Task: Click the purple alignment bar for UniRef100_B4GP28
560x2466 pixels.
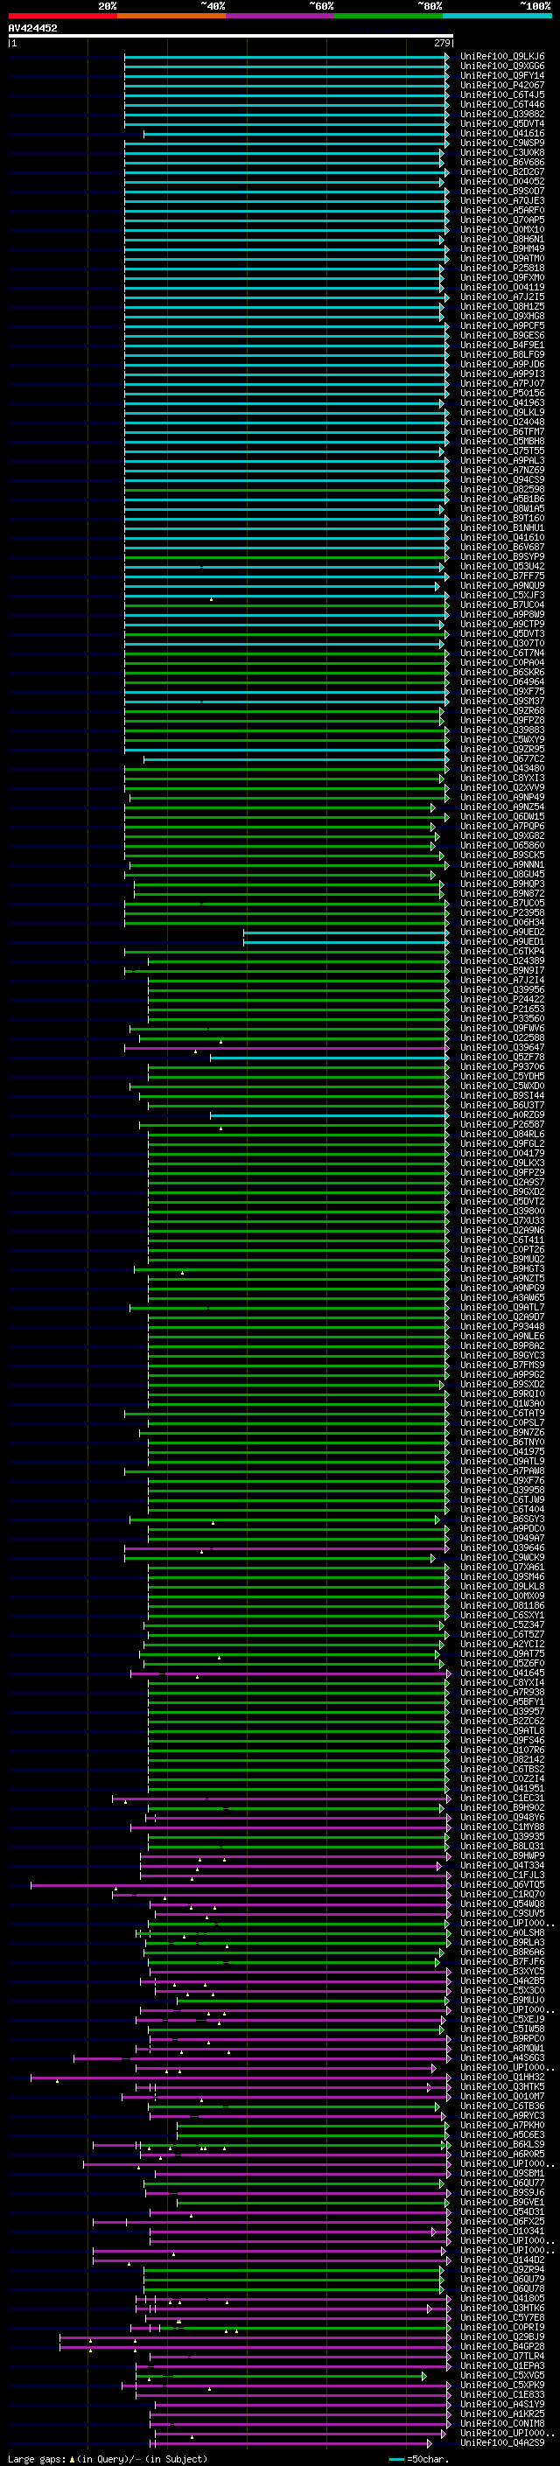Action: 255,2347
